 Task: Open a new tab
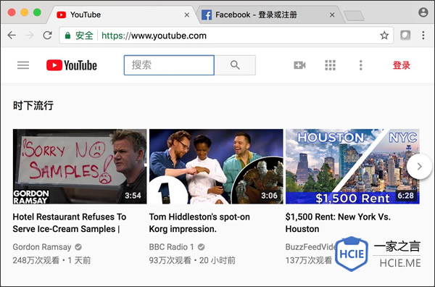click(x=354, y=16)
